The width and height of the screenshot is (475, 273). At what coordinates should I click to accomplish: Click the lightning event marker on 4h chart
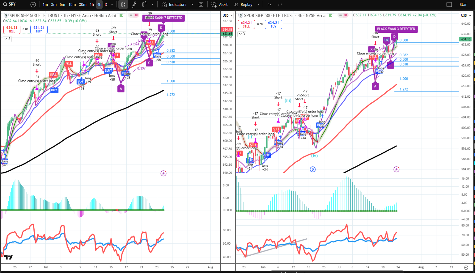click(397, 169)
